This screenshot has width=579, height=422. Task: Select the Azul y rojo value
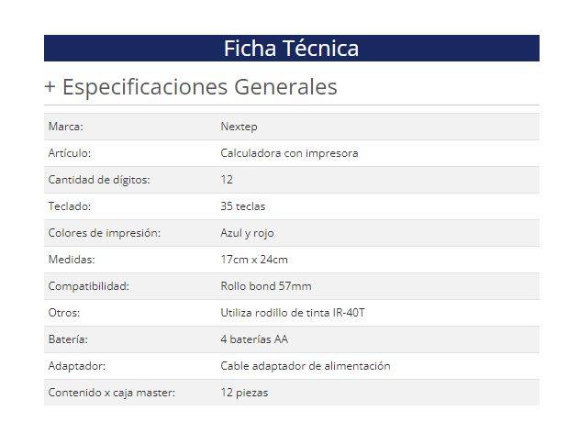(x=247, y=233)
